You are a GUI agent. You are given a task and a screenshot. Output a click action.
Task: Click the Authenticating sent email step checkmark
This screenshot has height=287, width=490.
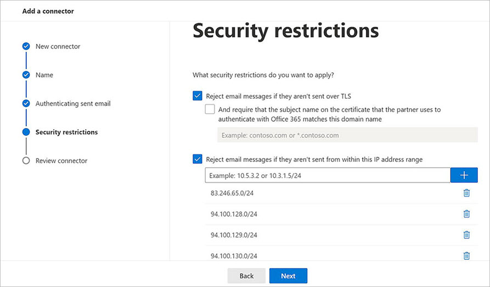26,103
